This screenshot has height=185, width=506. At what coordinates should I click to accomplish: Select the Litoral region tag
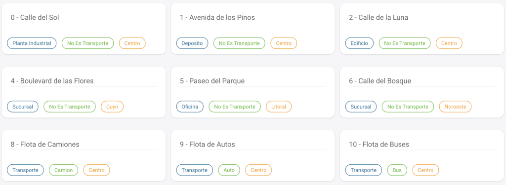pyautogui.click(x=279, y=107)
